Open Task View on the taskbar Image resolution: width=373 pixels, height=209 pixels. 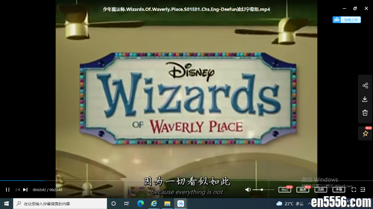126,204
